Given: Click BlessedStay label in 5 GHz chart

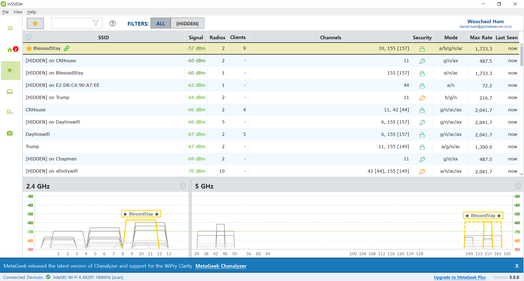Looking at the screenshot, I should pyautogui.click(x=483, y=216).
